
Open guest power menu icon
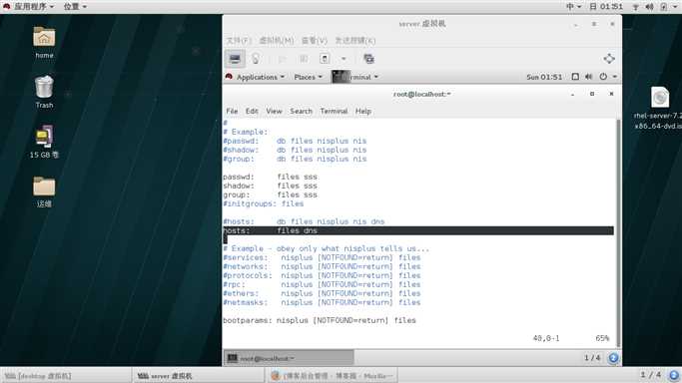pyautogui.click(x=603, y=77)
